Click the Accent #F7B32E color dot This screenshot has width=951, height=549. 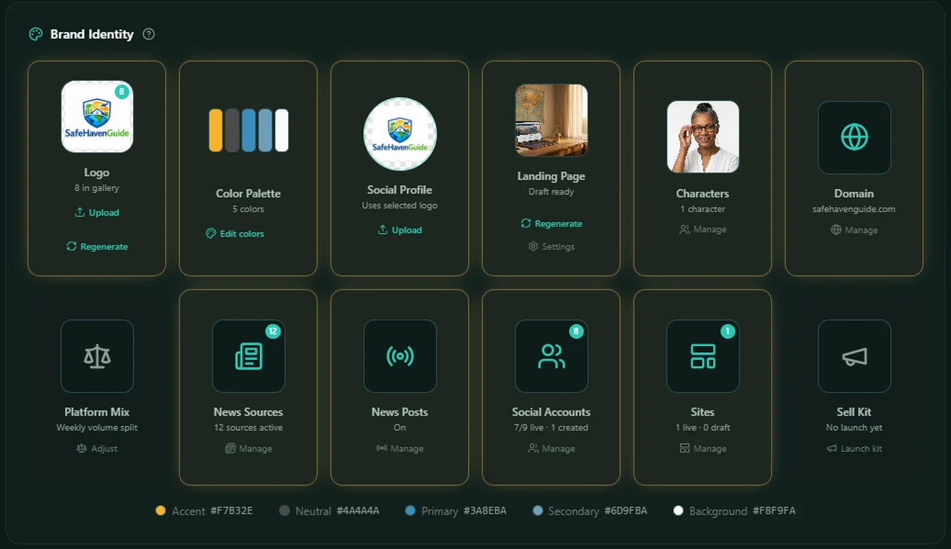(161, 510)
